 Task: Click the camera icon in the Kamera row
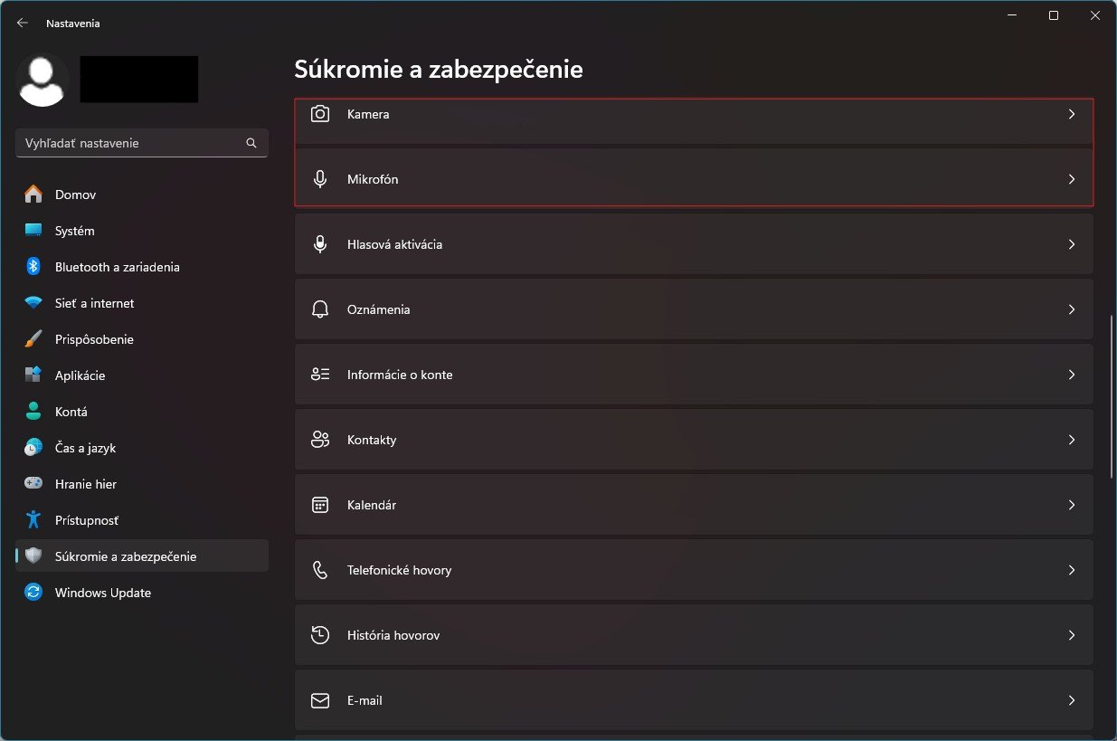point(319,114)
